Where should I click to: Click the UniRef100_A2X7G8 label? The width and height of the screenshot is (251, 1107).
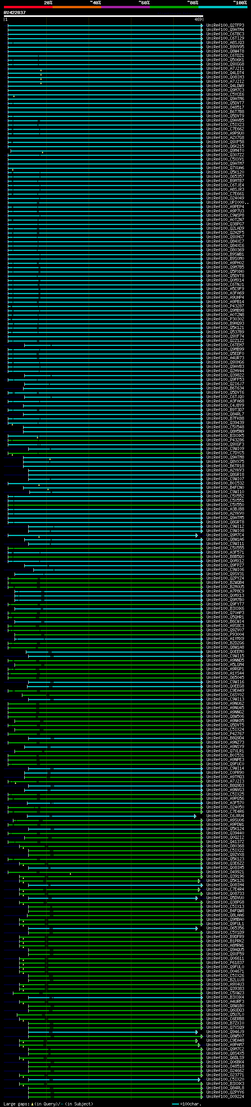[225, 137]
